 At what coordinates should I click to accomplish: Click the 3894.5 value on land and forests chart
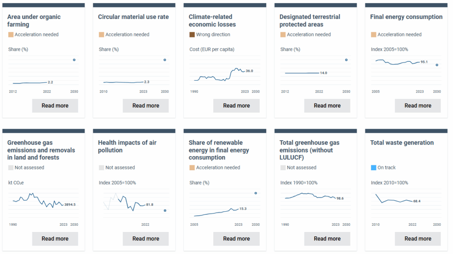click(x=70, y=205)
